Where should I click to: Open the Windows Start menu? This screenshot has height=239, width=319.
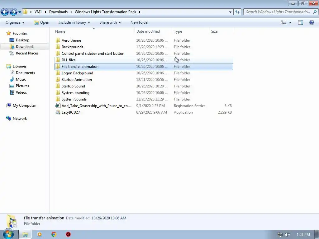click(8, 234)
